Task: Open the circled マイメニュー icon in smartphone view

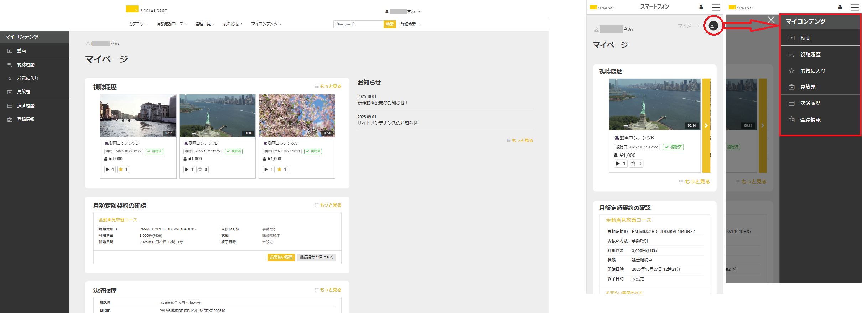Action: point(713,26)
